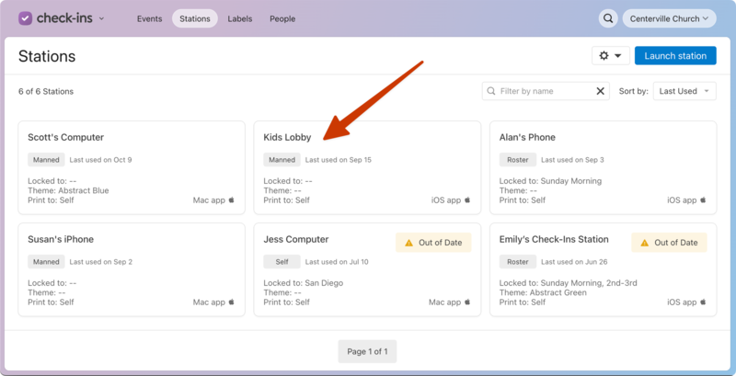The width and height of the screenshot is (736, 376).
Task: Open the search magnifier in header
Action: pos(607,18)
